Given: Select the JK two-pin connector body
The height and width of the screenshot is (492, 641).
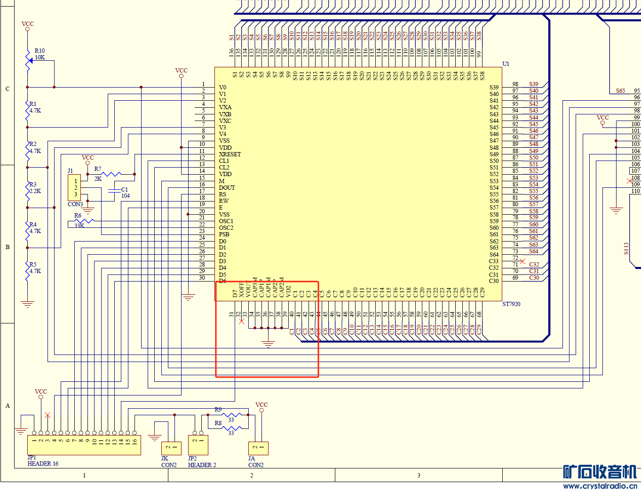Looking at the screenshot, I should 171,449.
